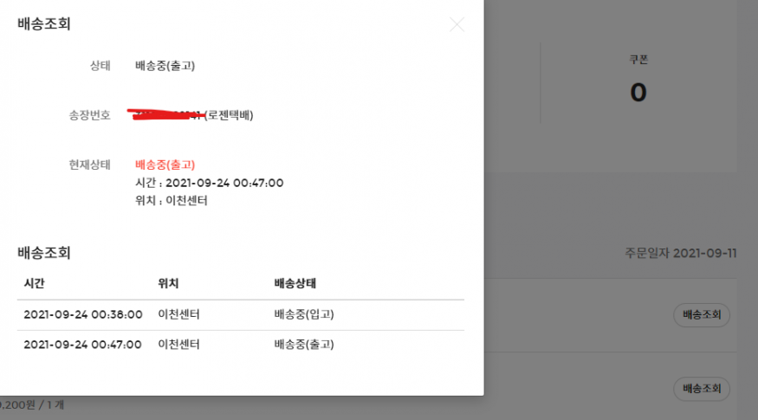Click 이천센터 in the first table row
The image size is (758, 420).
click(178, 313)
